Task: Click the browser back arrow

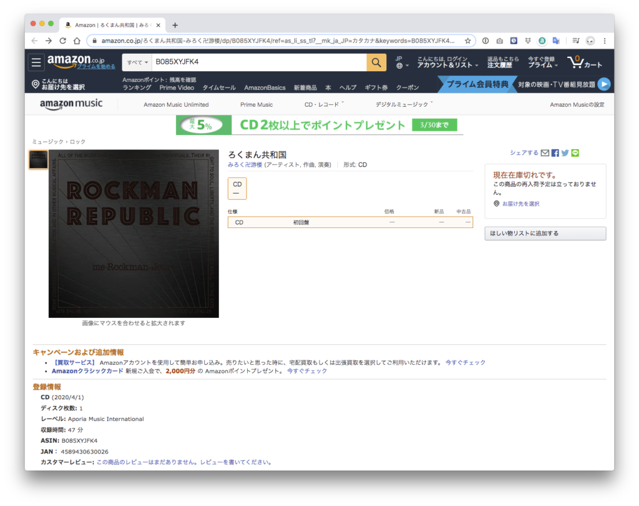Action: (x=35, y=41)
